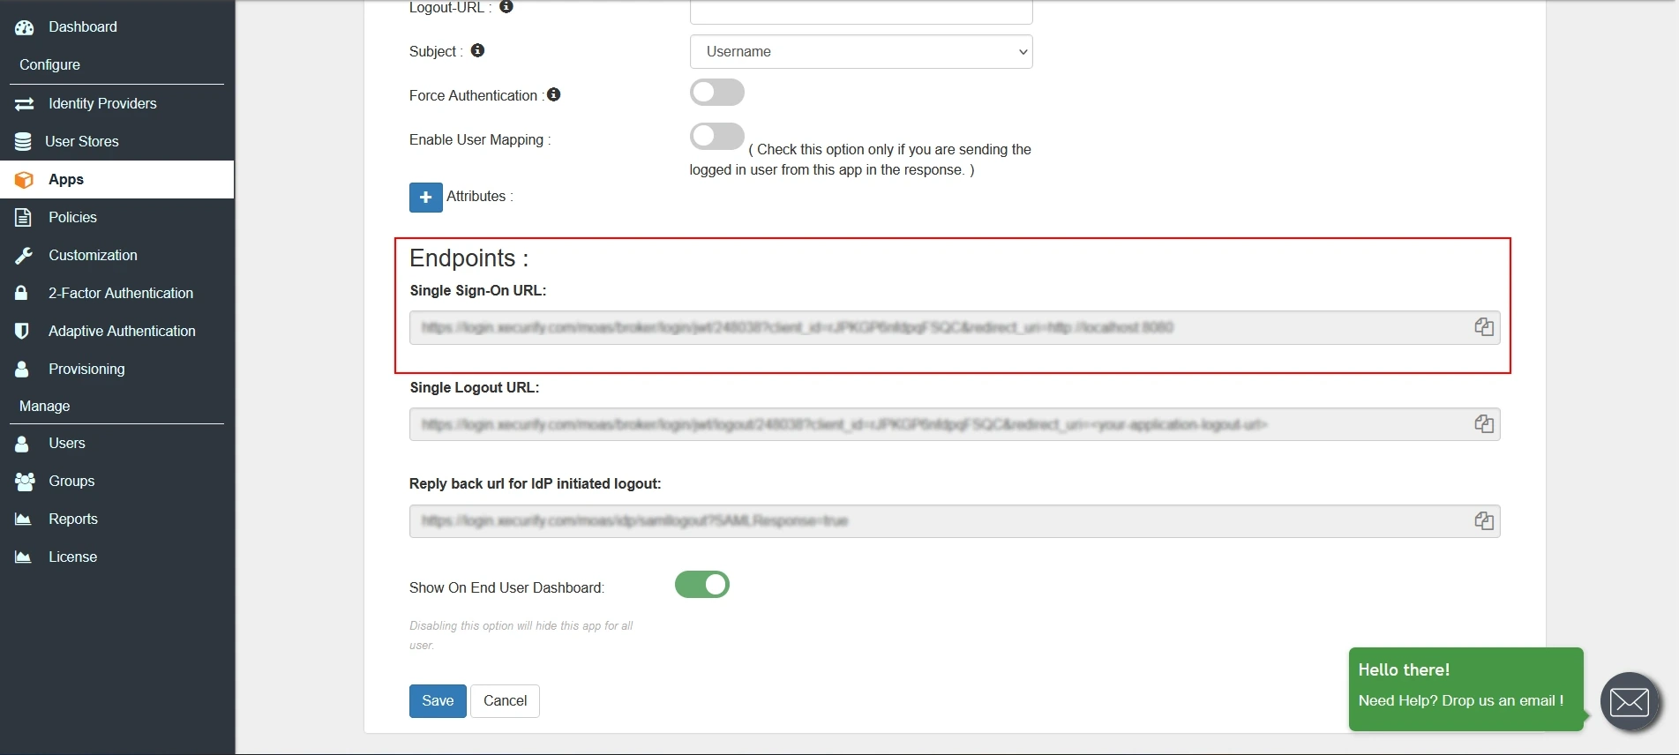
Task: Toggle Enable User Mapping switch
Action: click(717, 136)
